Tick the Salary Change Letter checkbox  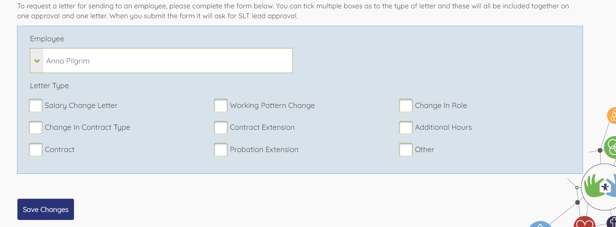coord(36,106)
